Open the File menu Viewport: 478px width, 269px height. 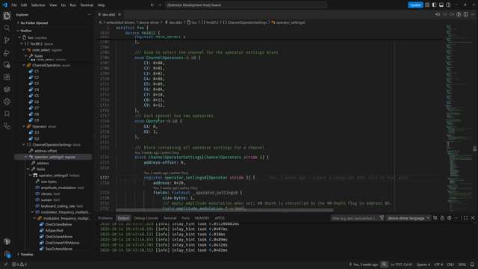click(14, 5)
